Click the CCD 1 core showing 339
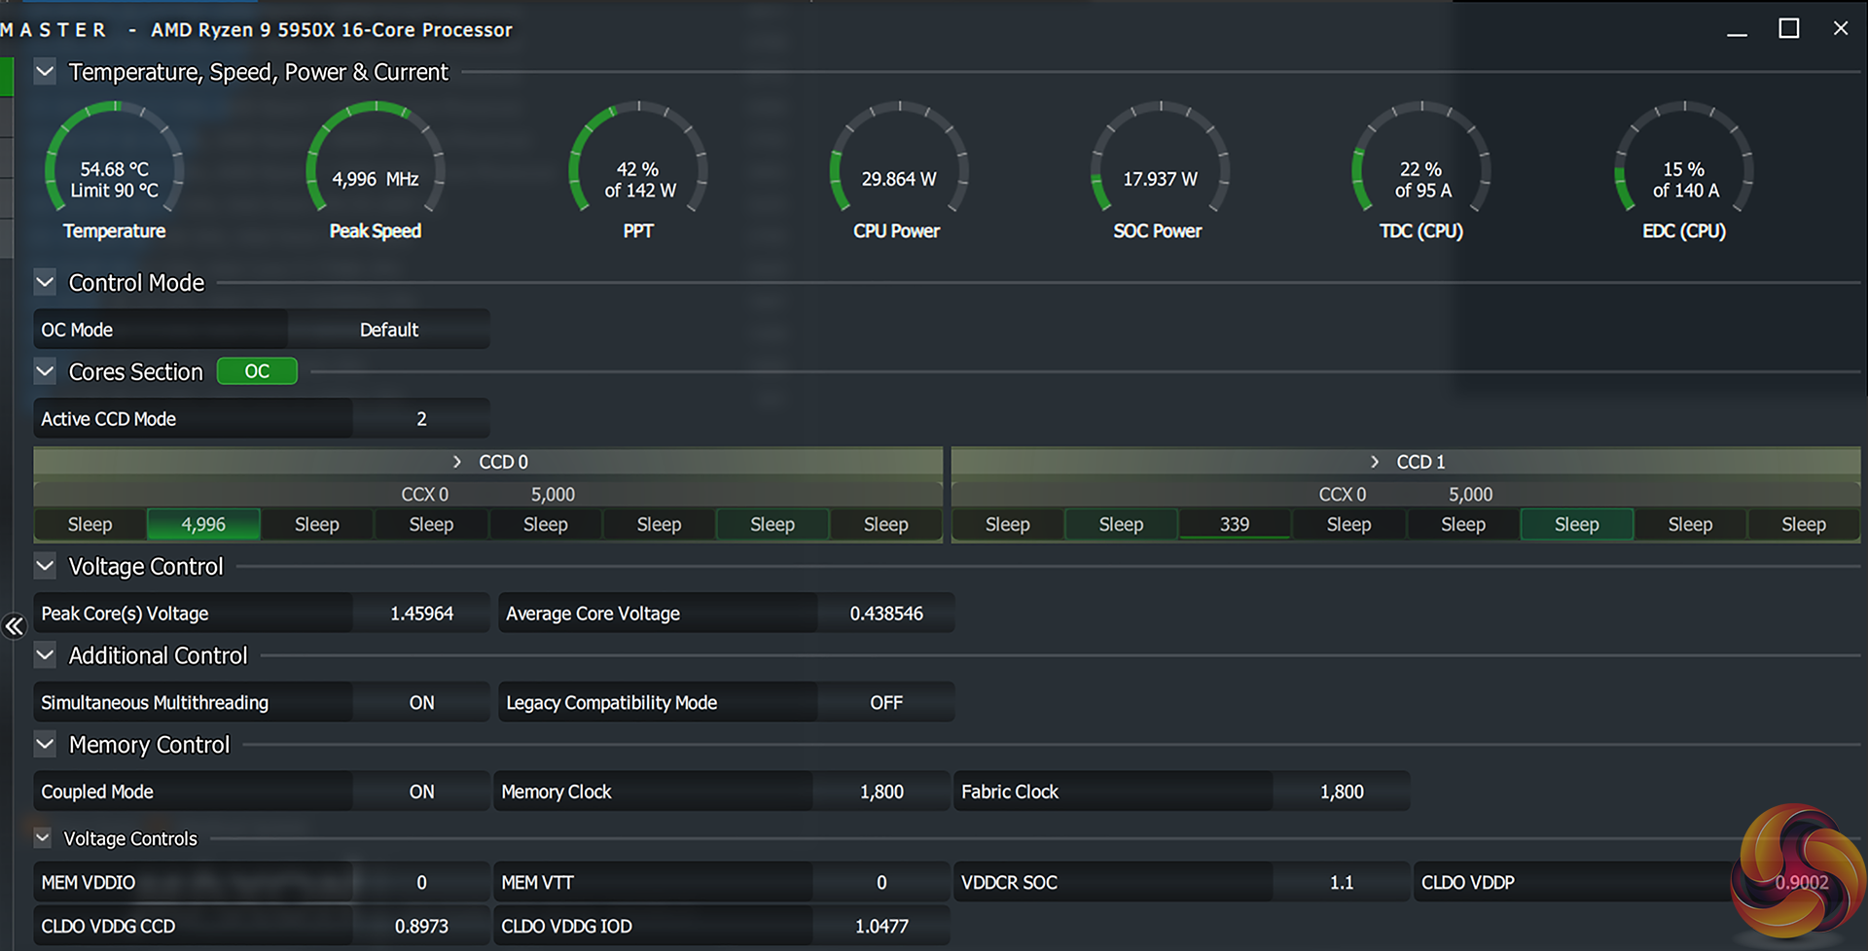Screen dimensions: 1868x951 point(1234,524)
